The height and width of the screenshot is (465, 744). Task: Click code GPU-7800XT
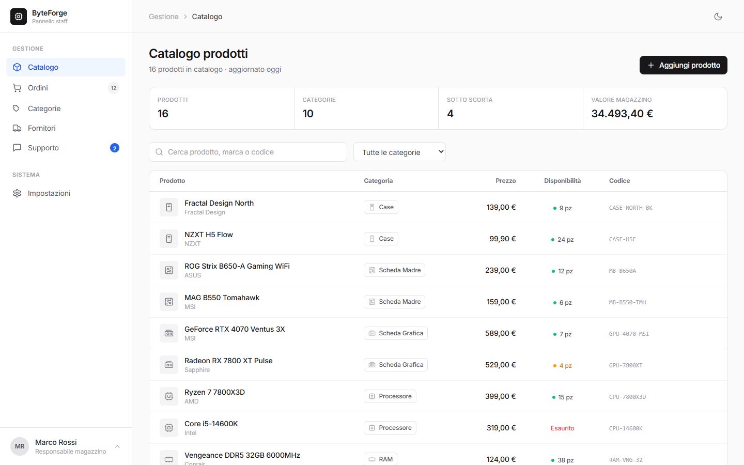tap(626, 365)
